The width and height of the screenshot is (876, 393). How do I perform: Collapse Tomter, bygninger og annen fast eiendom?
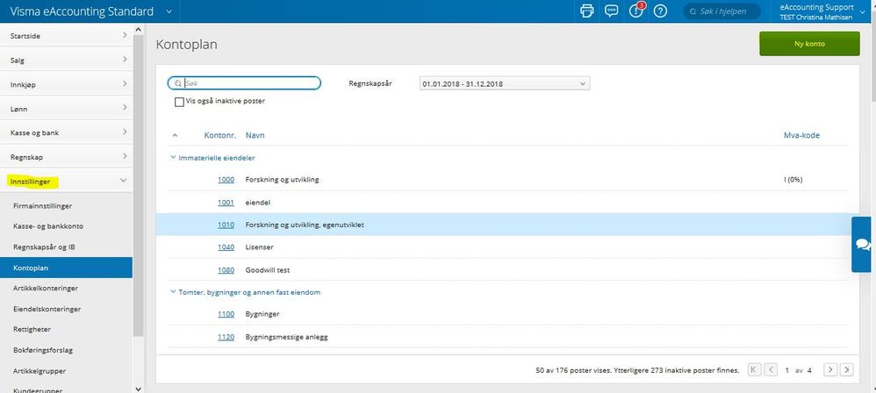[x=173, y=292]
